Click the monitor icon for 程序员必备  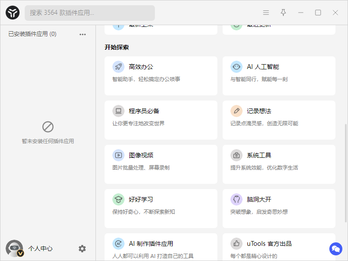[x=118, y=111]
